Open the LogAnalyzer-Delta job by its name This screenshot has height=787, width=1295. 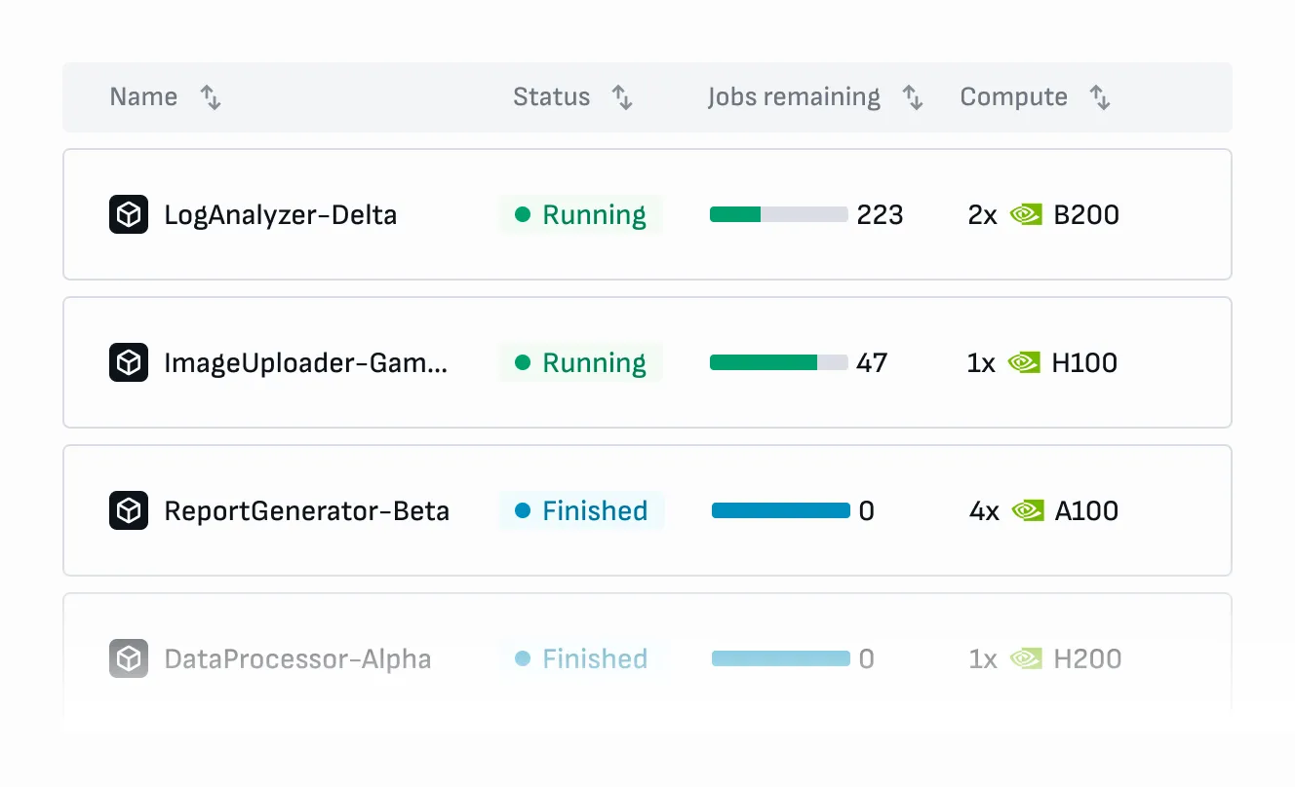point(280,214)
